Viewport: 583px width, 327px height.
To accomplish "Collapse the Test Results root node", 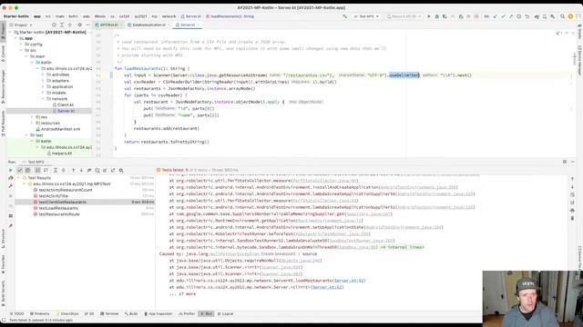I will pyautogui.click(x=19, y=178).
